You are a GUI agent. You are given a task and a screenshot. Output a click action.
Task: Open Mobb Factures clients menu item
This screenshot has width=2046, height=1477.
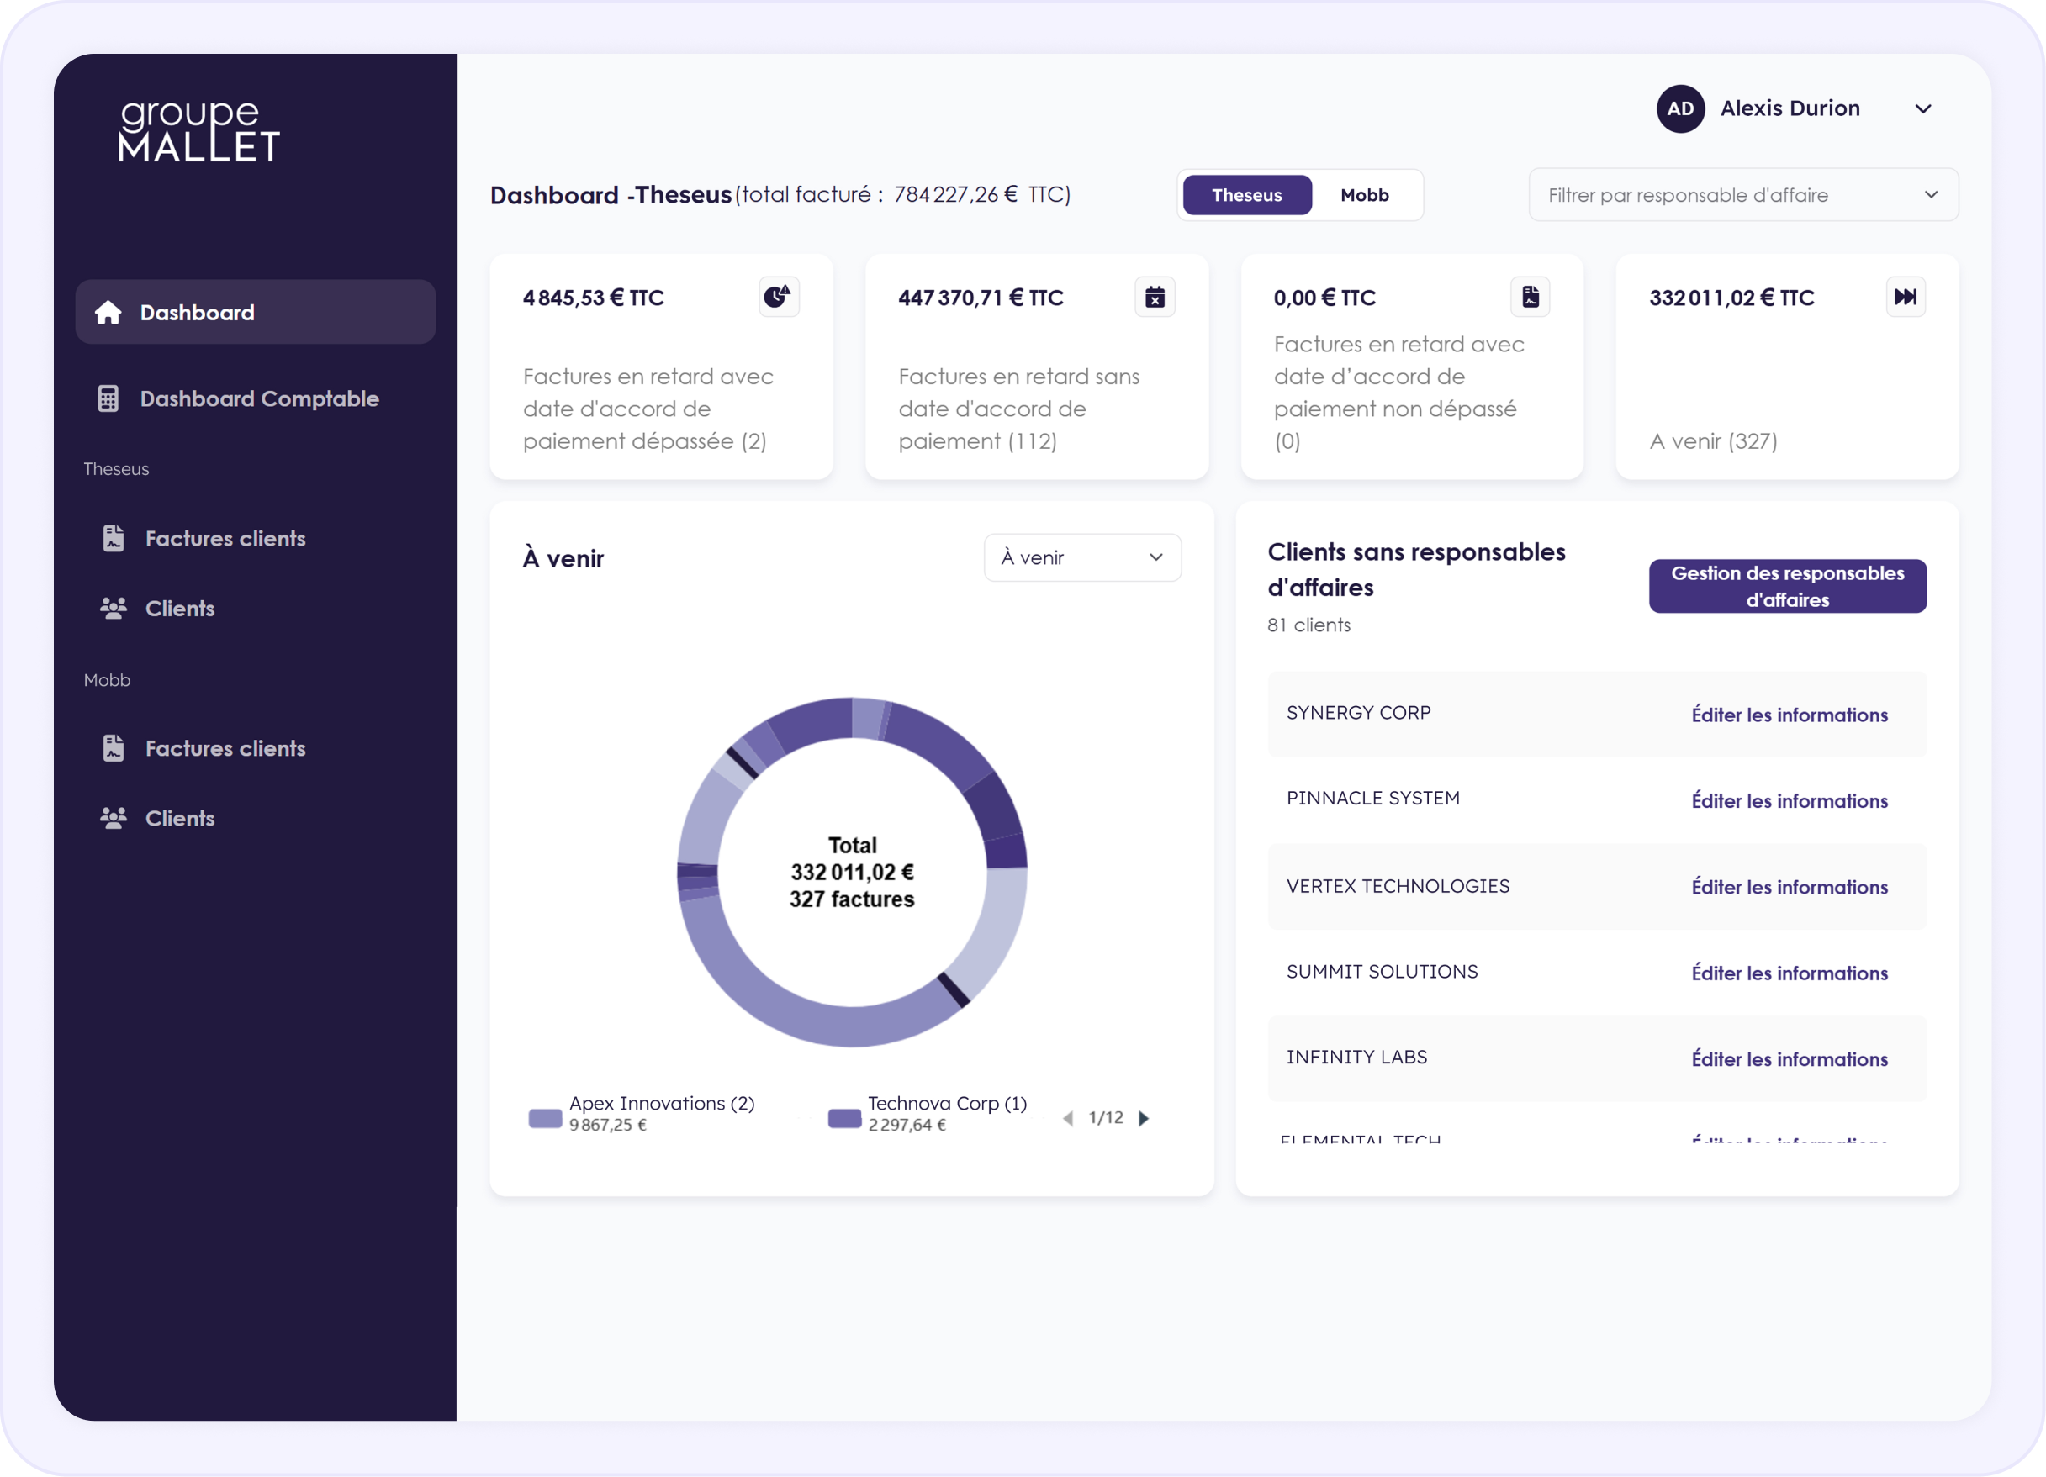click(x=225, y=748)
